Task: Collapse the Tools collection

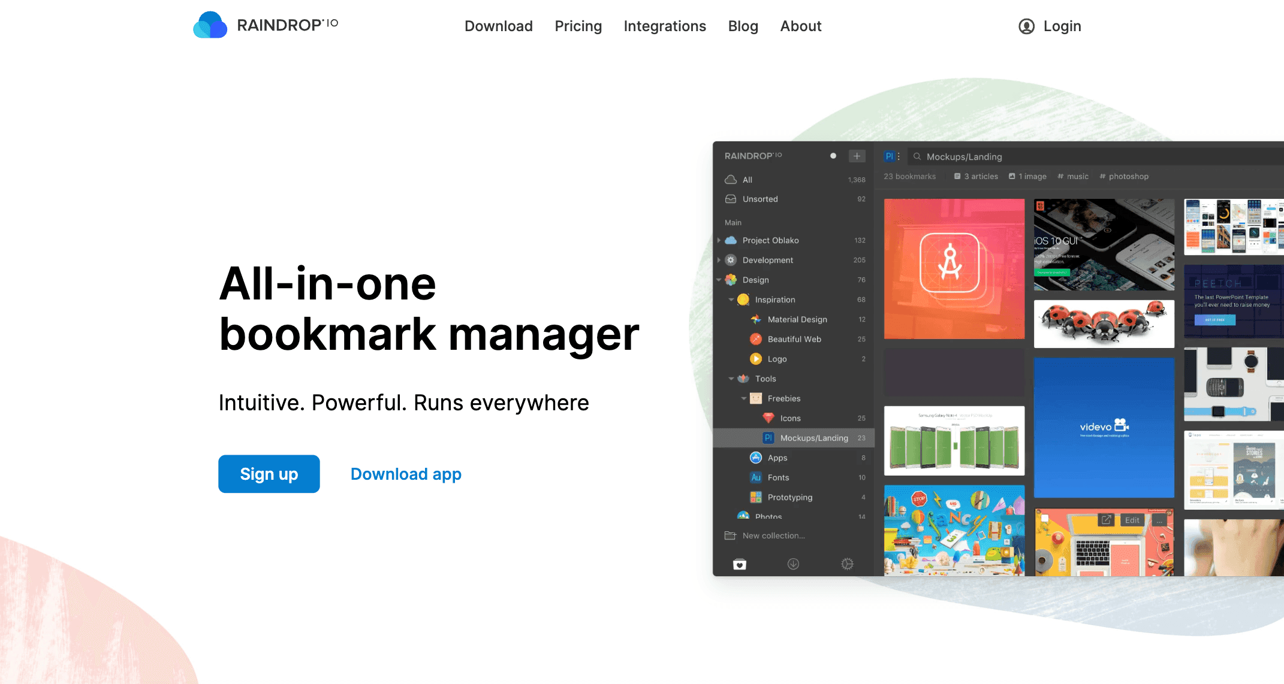Action: (x=731, y=379)
